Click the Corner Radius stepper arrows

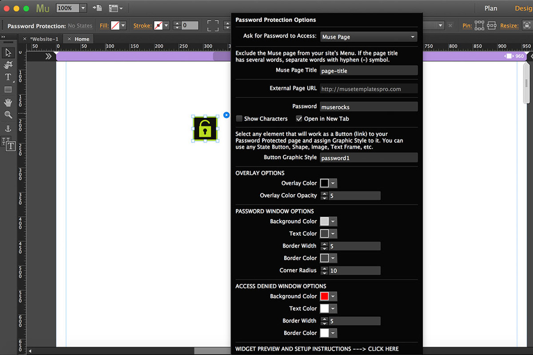(x=324, y=270)
